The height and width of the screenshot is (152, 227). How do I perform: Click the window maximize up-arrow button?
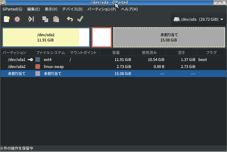[x=220, y=3]
